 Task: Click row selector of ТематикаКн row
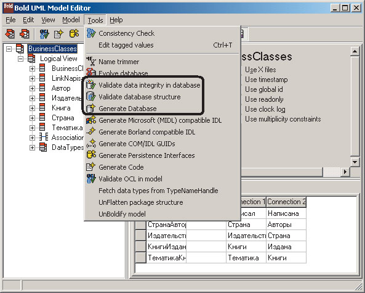click(140, 258)
